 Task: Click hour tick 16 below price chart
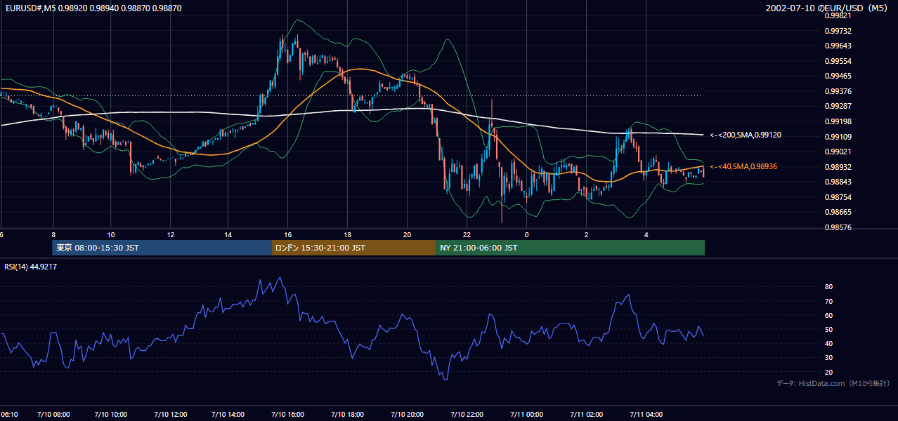[288, 234]
